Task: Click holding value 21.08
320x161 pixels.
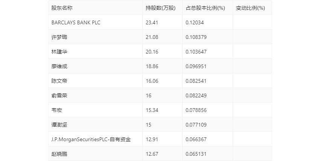Action: pos(152,37)
